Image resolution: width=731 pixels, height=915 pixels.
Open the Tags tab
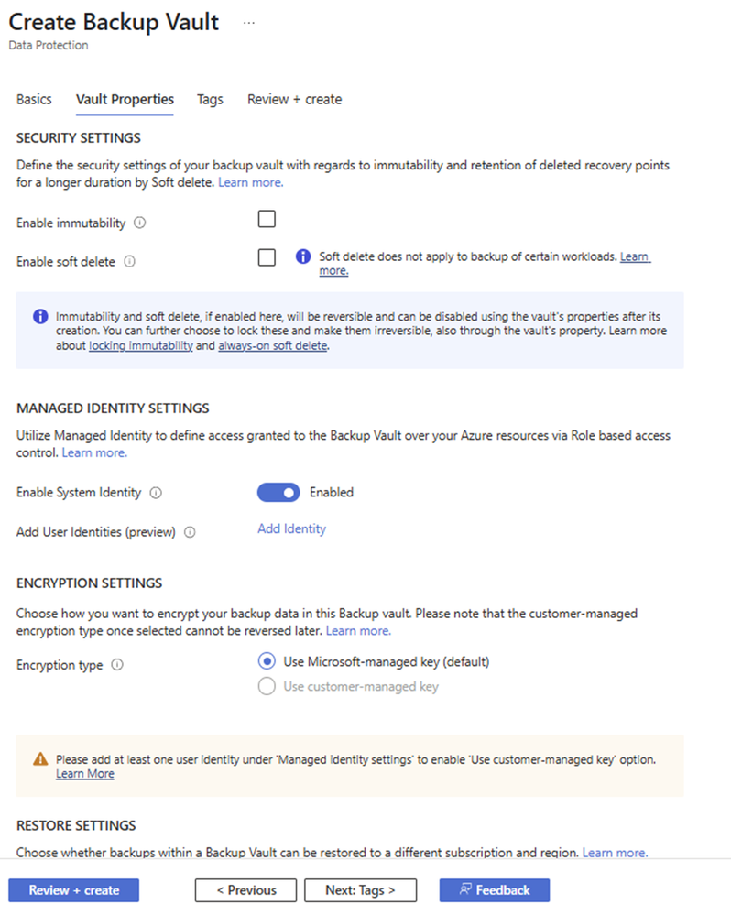click(x=210, y=99)
